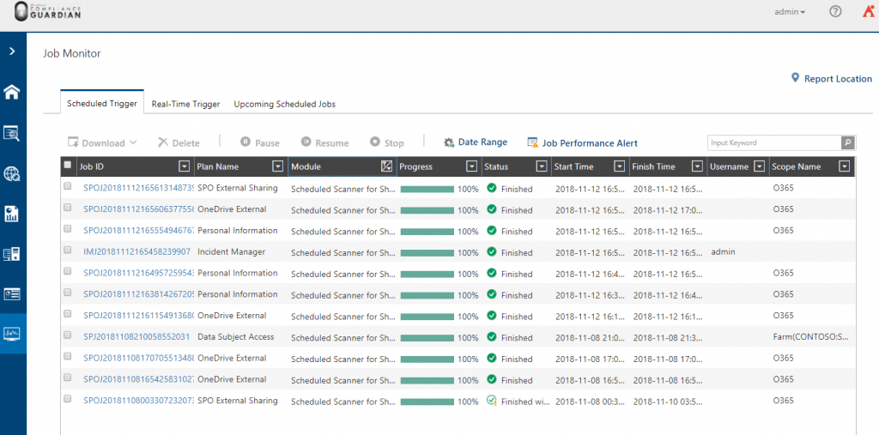Check the box for SPOJ2018111216381426720 row
Image resolution: width=879 pixels, height=435 pixels.
point(68,293)
